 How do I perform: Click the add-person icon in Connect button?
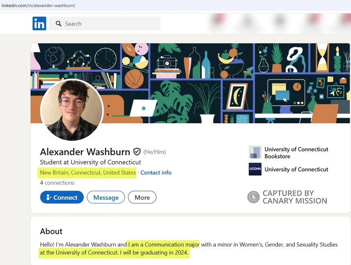tap(49, 197)
